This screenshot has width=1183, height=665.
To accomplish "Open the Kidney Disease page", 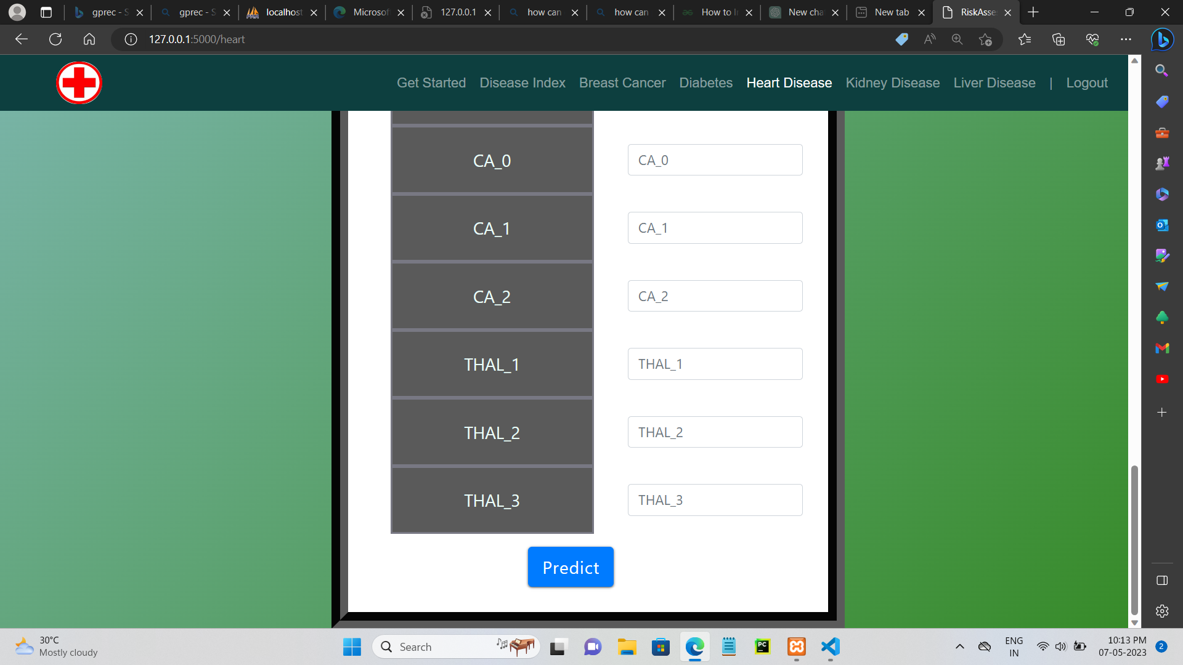I will [893, 83].
